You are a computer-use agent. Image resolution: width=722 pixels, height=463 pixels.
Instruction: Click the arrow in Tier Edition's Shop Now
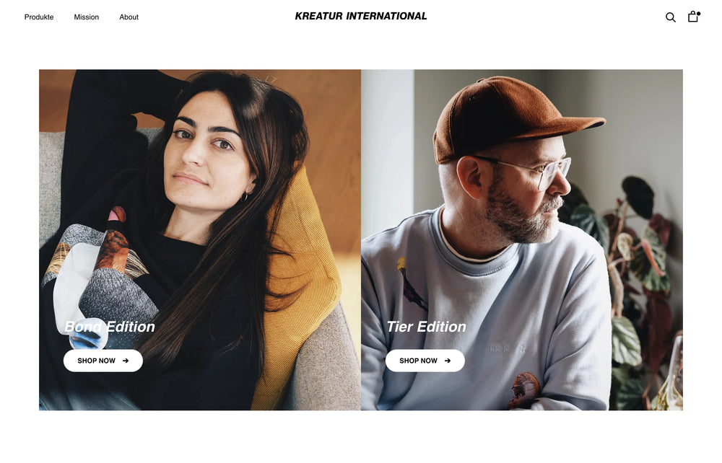[x=447, y=361]
